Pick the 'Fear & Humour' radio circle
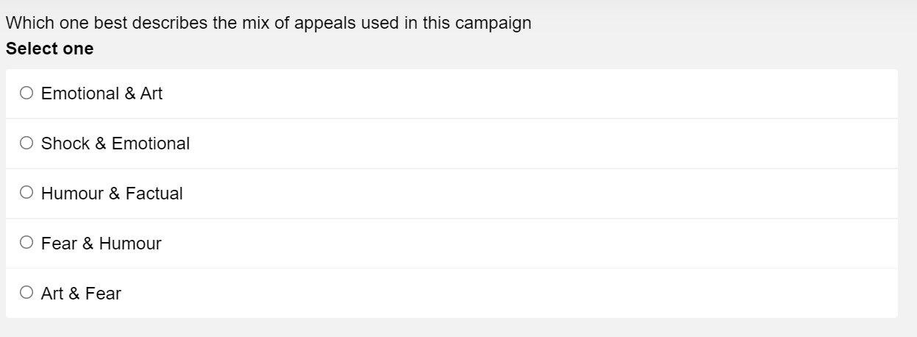The image size is (917, 337). tap(27, 244)
